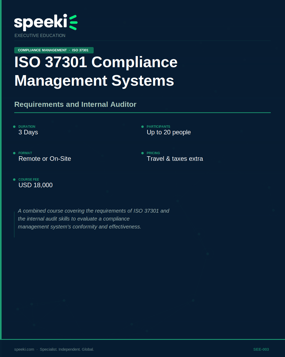
Task: Open the DURATION heading
Action: pos(27,127)
